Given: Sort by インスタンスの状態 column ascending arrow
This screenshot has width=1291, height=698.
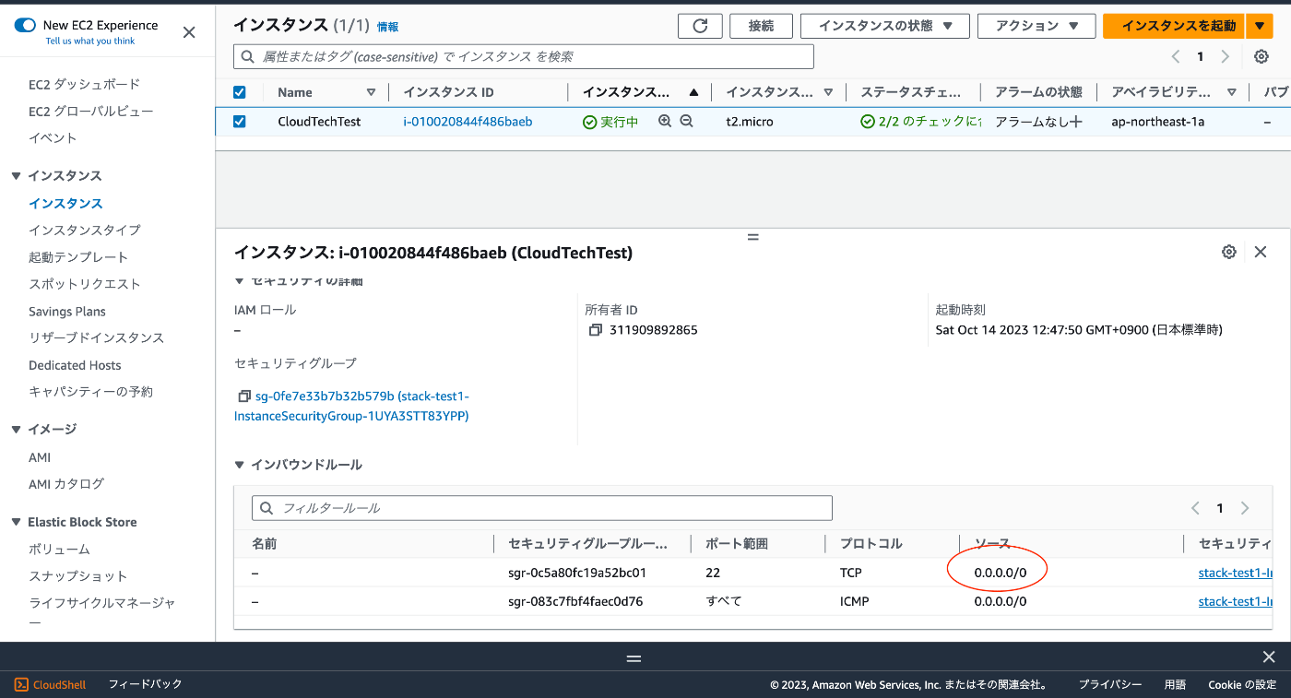Looking at the screenshot, I should click(693, 92).
